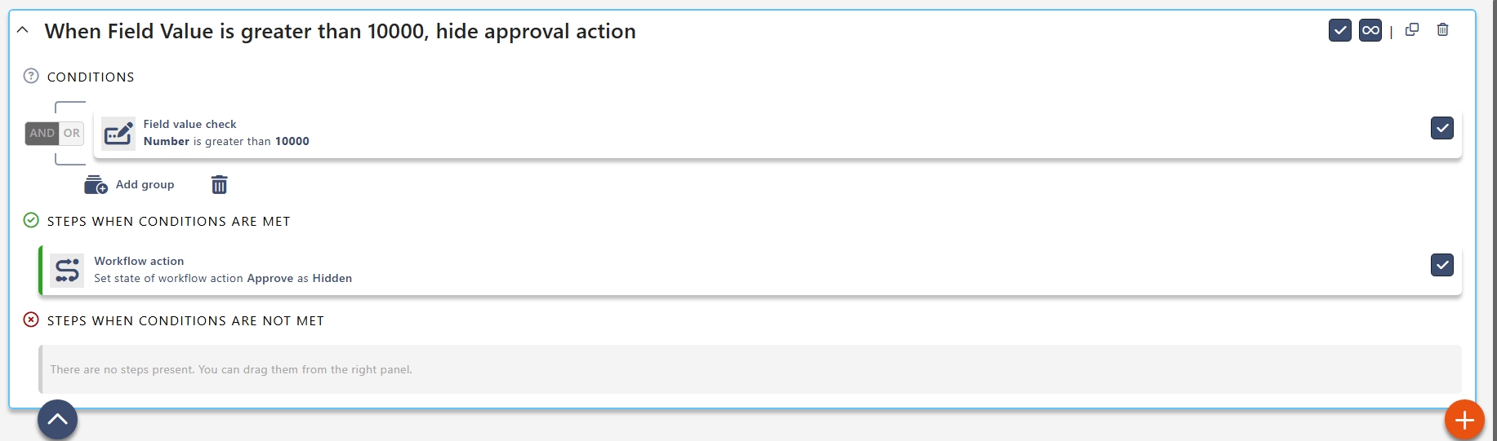The height and width of the screenshot is (441, 1497).
Task: Delete the rule with header trash icon
Action: click(1443, 30)
